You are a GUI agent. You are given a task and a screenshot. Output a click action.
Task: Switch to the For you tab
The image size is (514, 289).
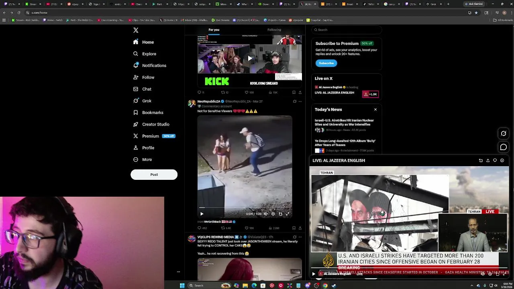pos(214,30)
